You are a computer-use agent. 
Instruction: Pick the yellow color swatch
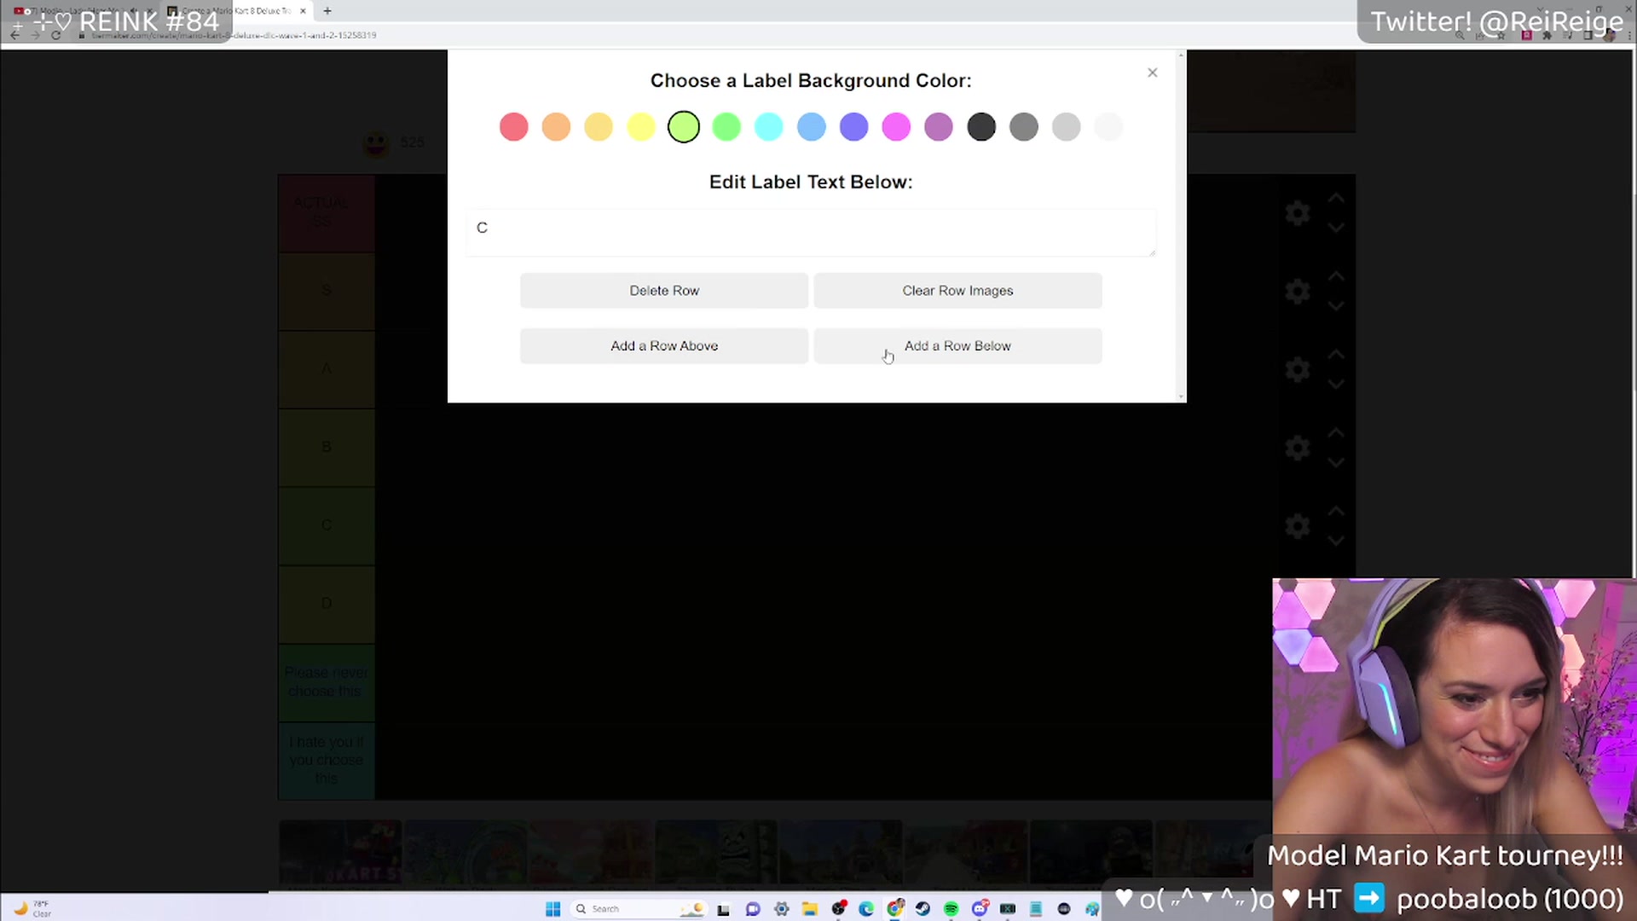[641, 127]
